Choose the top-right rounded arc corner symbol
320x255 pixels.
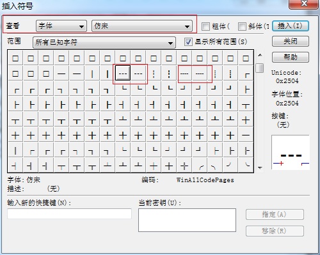pos(215,166)
